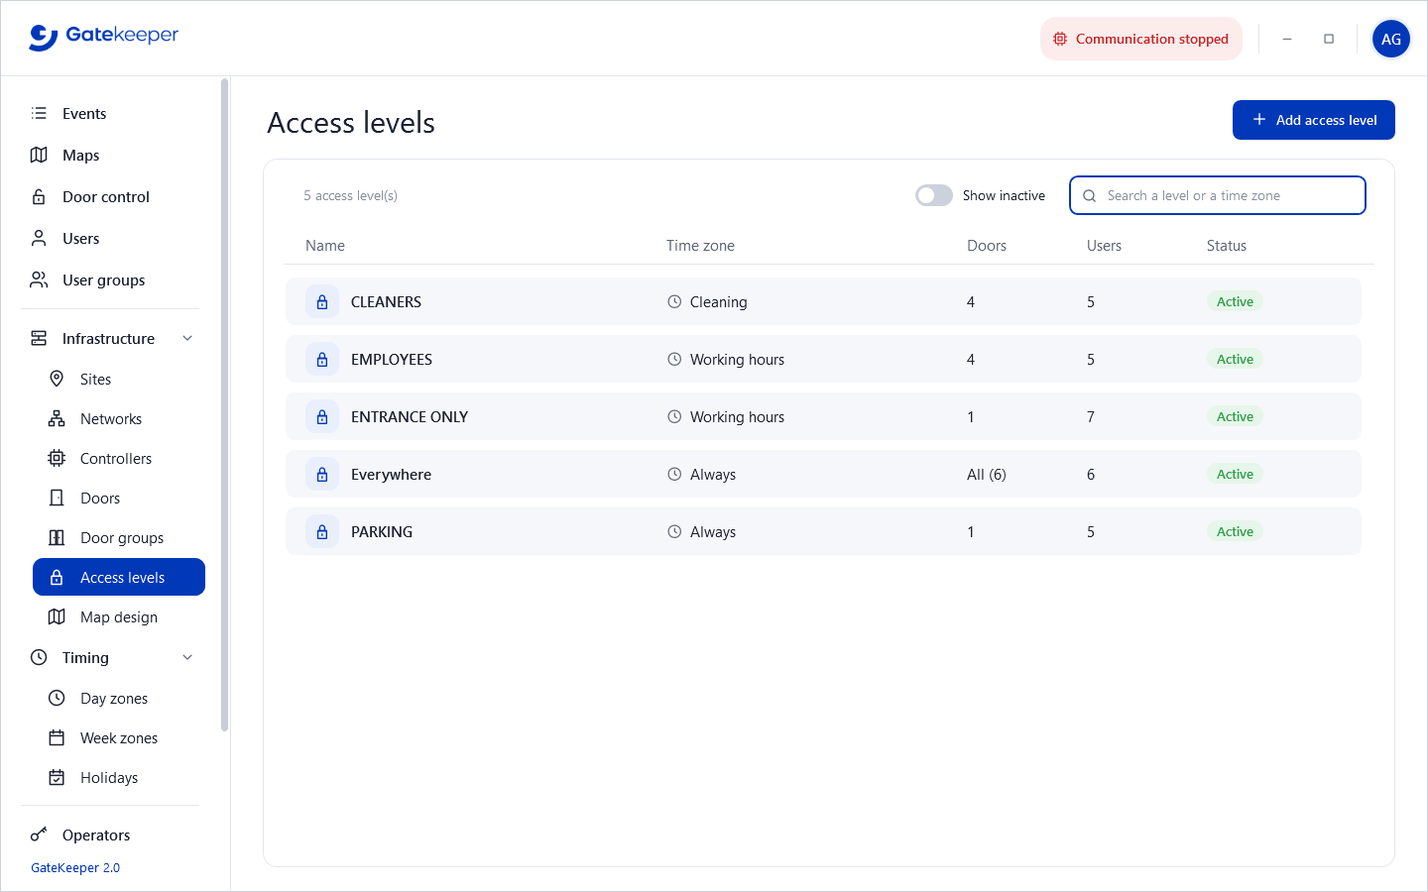The width and height of the screenshot is (1428, 892).
Task: Open the AG user avatar menu
Action: point(1391,39)
